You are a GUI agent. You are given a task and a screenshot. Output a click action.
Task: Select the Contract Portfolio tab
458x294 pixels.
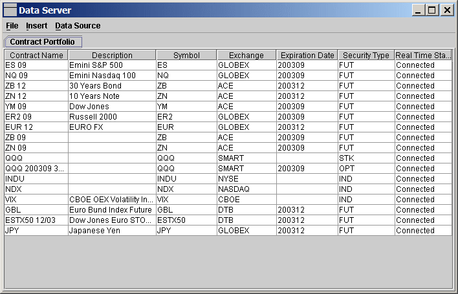click(x=43, y=42)
